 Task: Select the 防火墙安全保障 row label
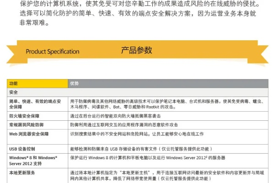24,116
